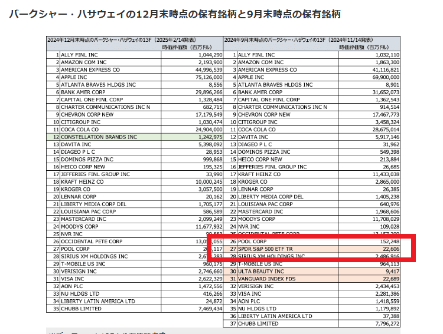Select Bank Amer Corp value 31,652,073
Screen dimensions: 443x334
386,92
